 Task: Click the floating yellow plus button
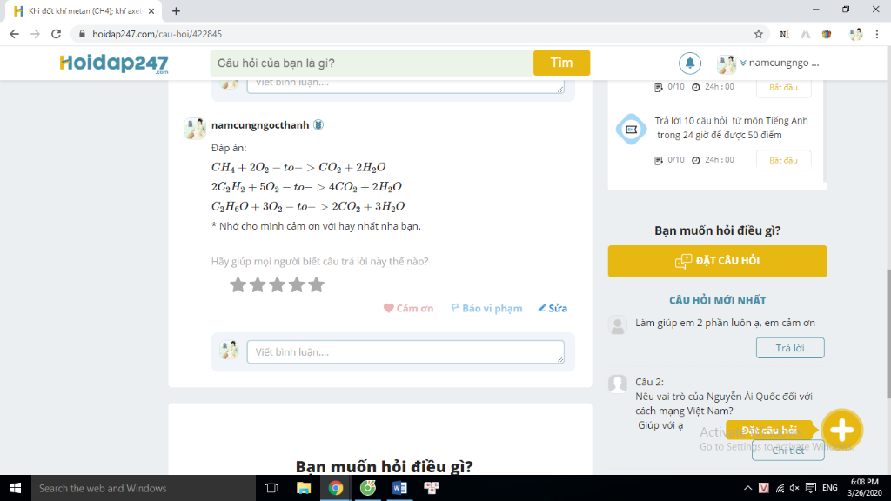coord(841,430)
